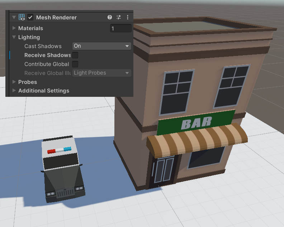The image size is (284, 227).
Task: Expand the Materials section
Action: click(x=14, y=28)
